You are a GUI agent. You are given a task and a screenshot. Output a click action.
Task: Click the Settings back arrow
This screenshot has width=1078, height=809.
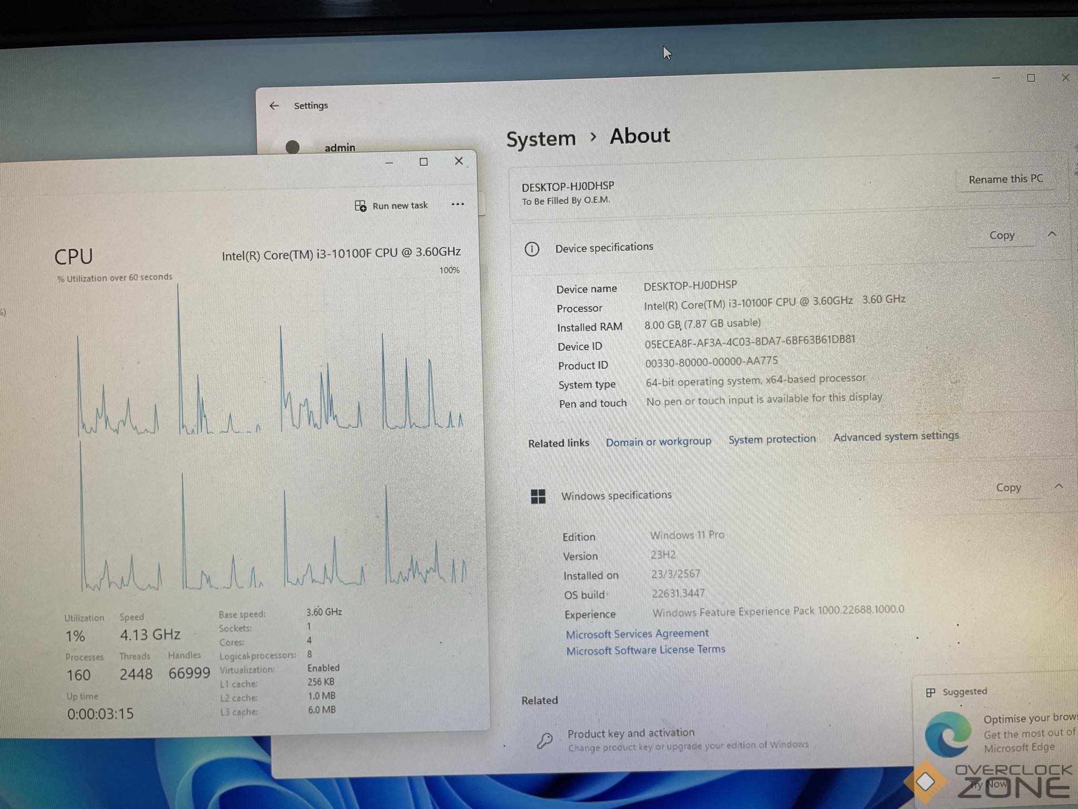point(274,106)
